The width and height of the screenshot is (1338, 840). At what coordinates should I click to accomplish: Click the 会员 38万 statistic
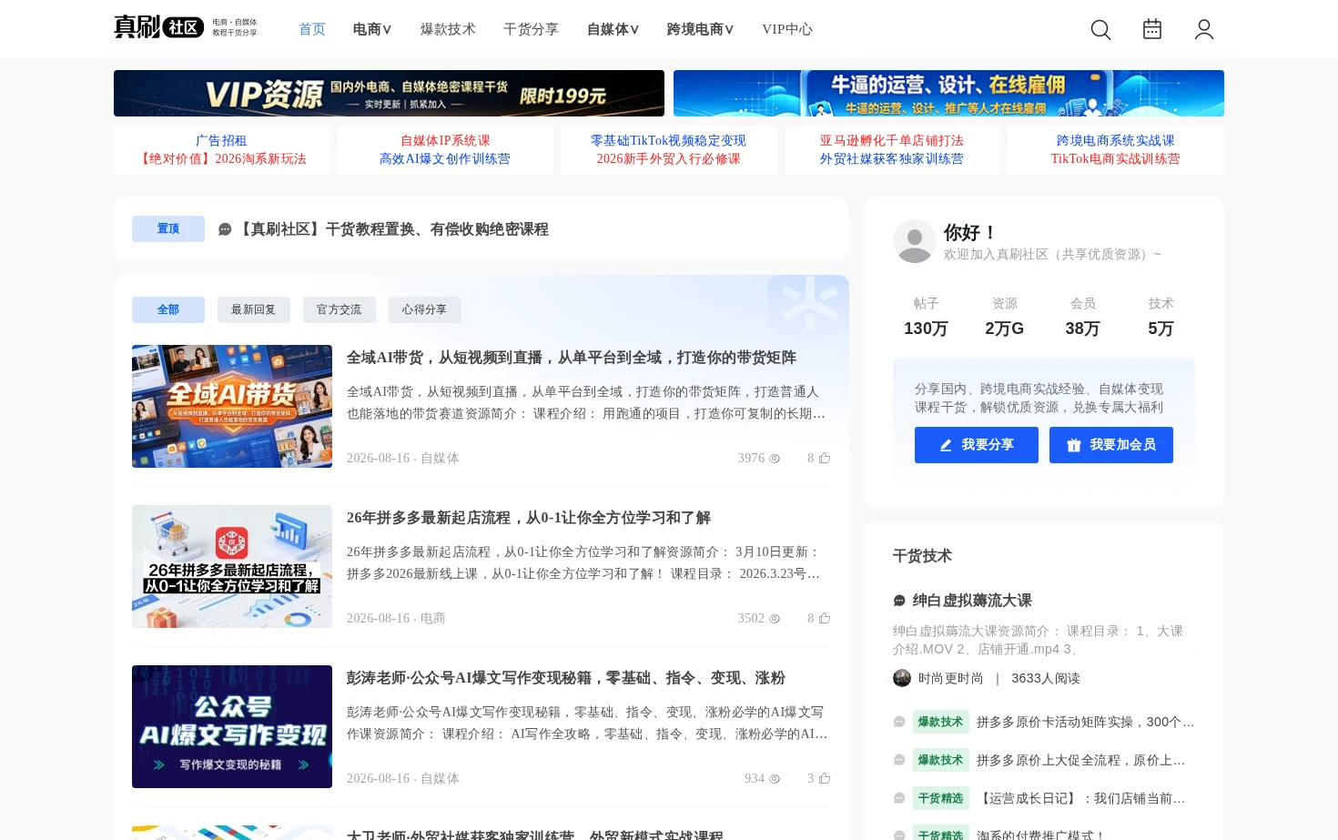tap(1082, 317)
